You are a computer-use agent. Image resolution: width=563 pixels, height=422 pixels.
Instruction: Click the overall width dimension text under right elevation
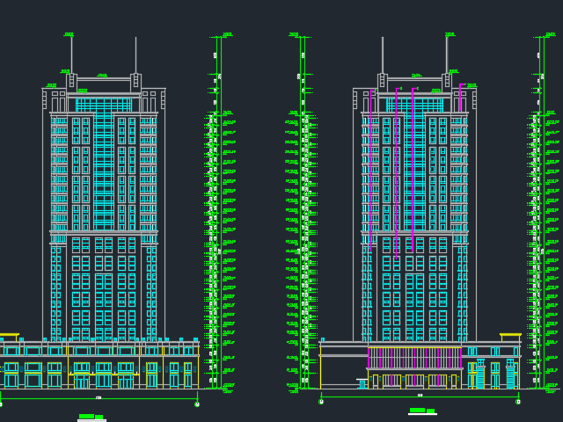tap(420, 396)
